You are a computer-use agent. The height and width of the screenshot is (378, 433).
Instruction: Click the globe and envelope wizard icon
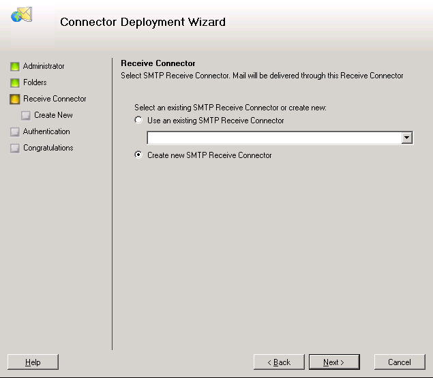click(x=22, y=14)
